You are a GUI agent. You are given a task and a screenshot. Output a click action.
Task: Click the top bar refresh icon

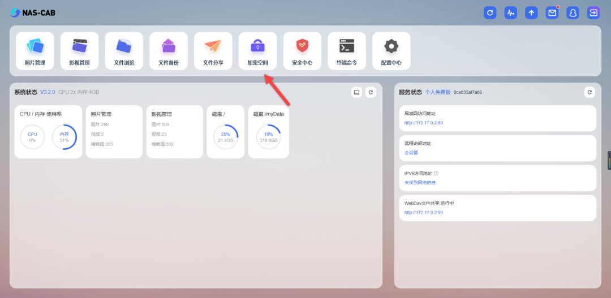(490, 12)
